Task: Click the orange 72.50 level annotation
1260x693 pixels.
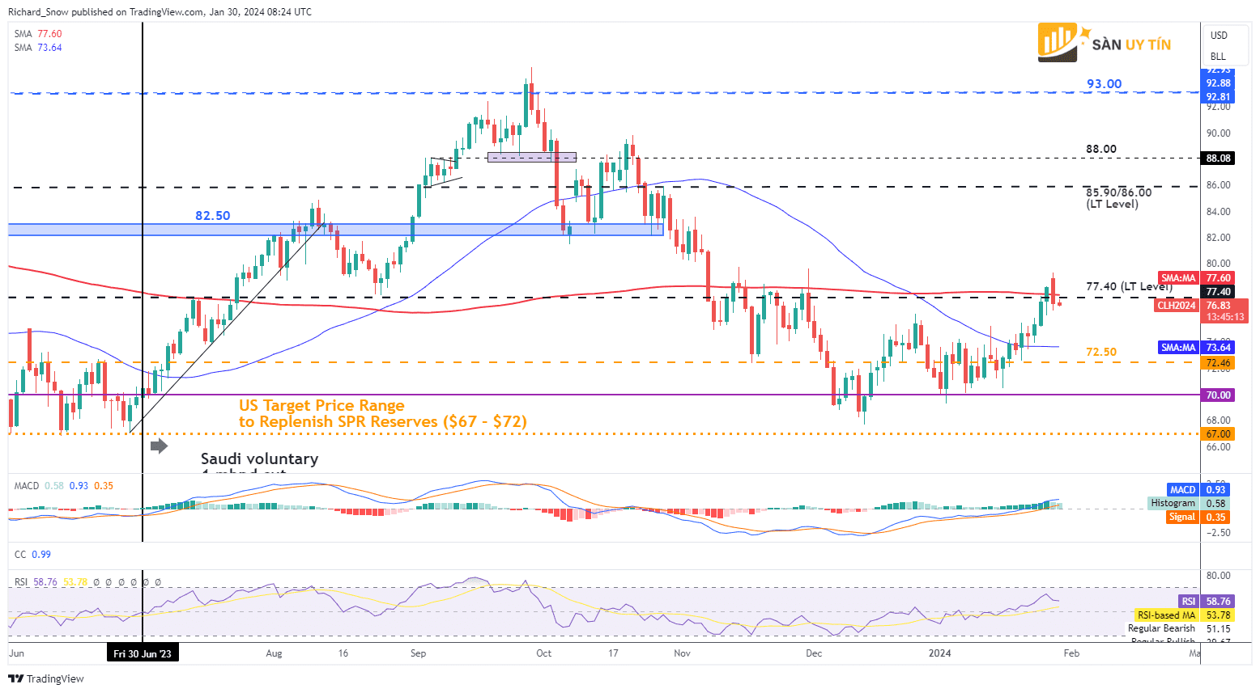Action: tap(1101, 352)
